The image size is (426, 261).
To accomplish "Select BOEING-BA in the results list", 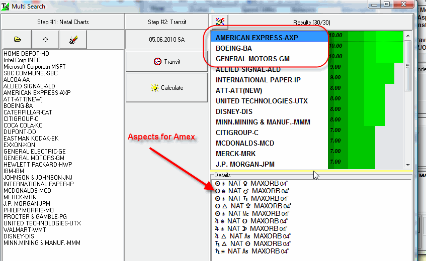I will [x=234, y=48].
